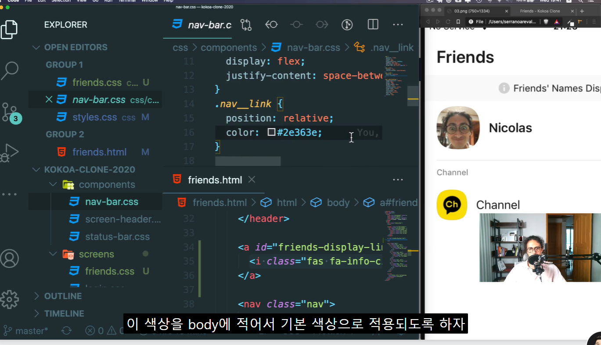This screenshot has height=345, width=601.
Task: Click the friends.html editor minimap
Action: 396,246
